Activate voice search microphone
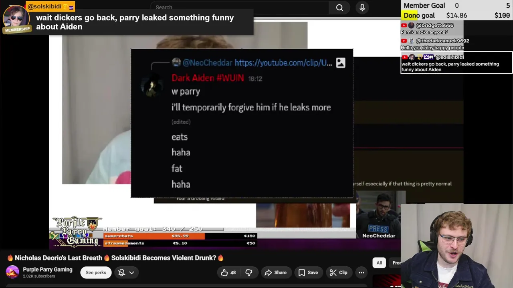The width and height of the screenshot is (513, 288). (362, 7)
